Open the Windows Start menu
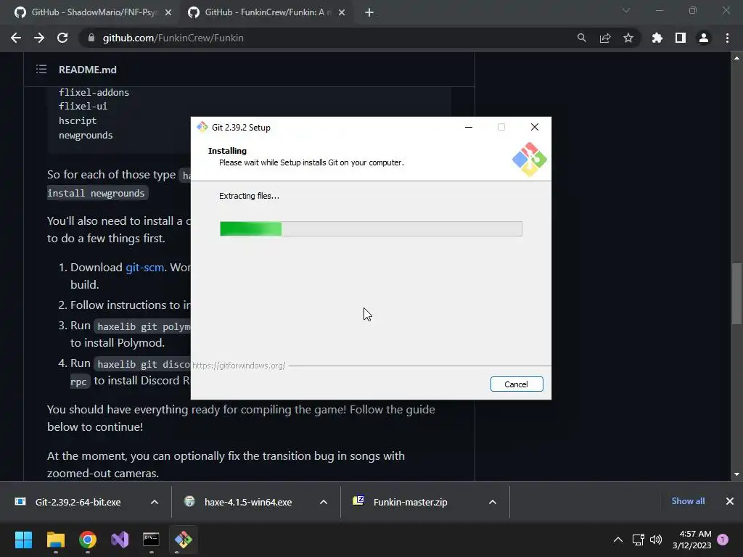 (23, 540)
